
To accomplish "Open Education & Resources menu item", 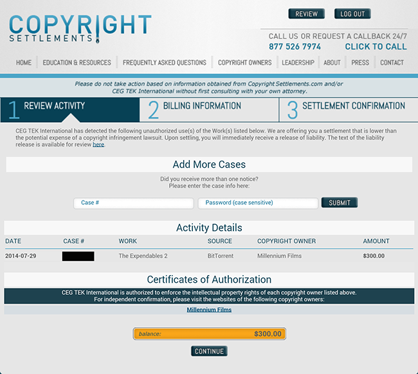I will click(77, 62).
